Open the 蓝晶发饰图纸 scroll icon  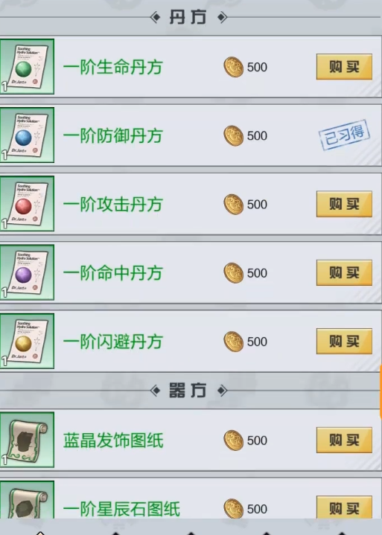coord(27,440)
